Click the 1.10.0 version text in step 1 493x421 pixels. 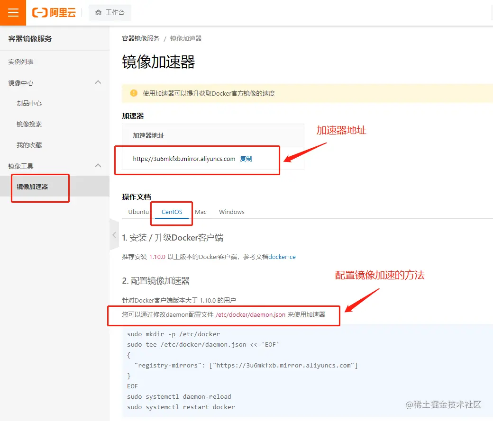coord(157,257)
